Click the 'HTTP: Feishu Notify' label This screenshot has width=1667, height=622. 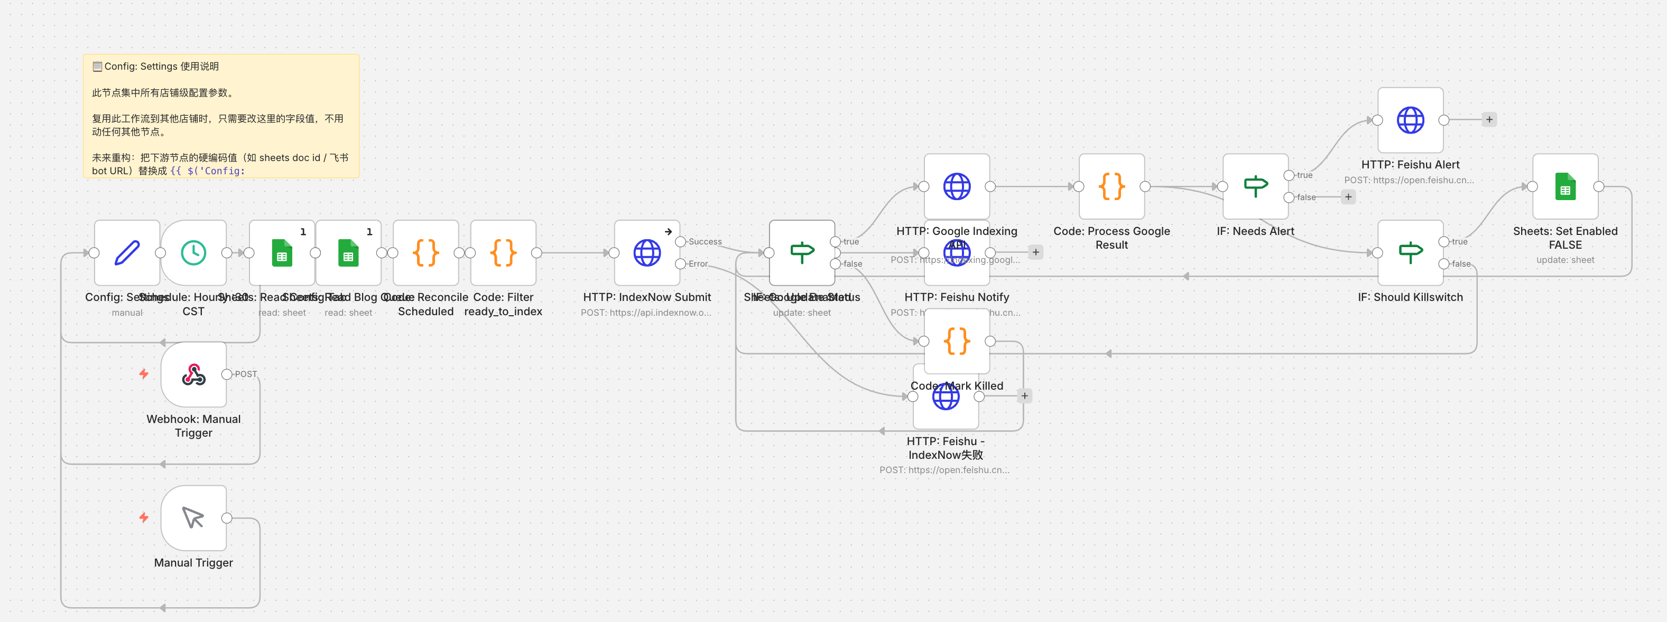point(957,297)
